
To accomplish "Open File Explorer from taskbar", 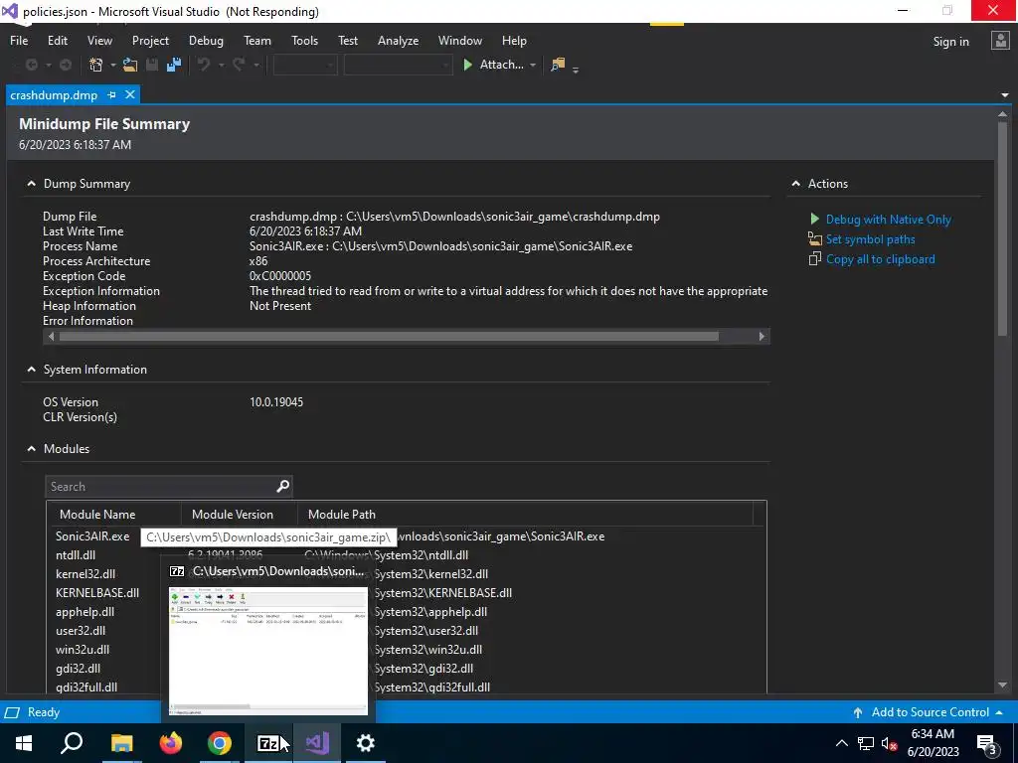I will (121, 743).
